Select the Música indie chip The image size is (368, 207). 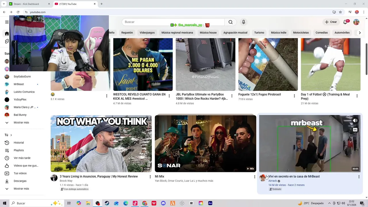279,33
